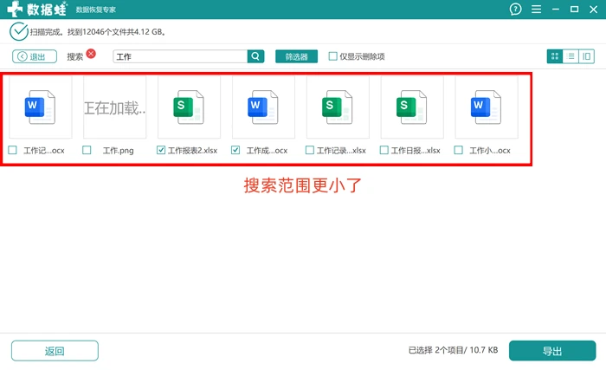The height and width of the screenshot is (370, 606).
Task: Select the 工作记录...xlsx spreadsheet thumbnail
Action: tap(338, 107)
